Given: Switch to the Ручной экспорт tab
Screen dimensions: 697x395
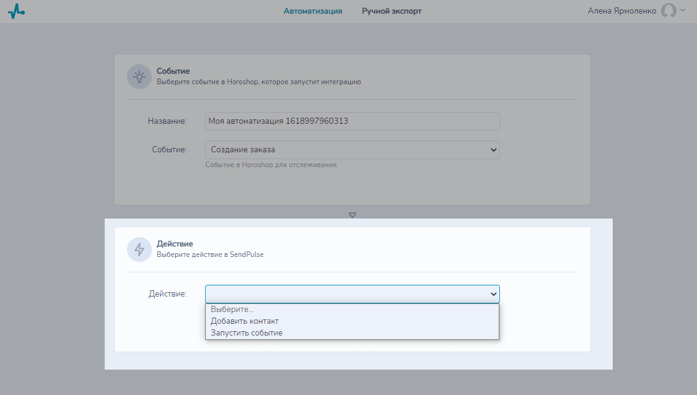Looking at the screenshot, I should click(392, 11).
